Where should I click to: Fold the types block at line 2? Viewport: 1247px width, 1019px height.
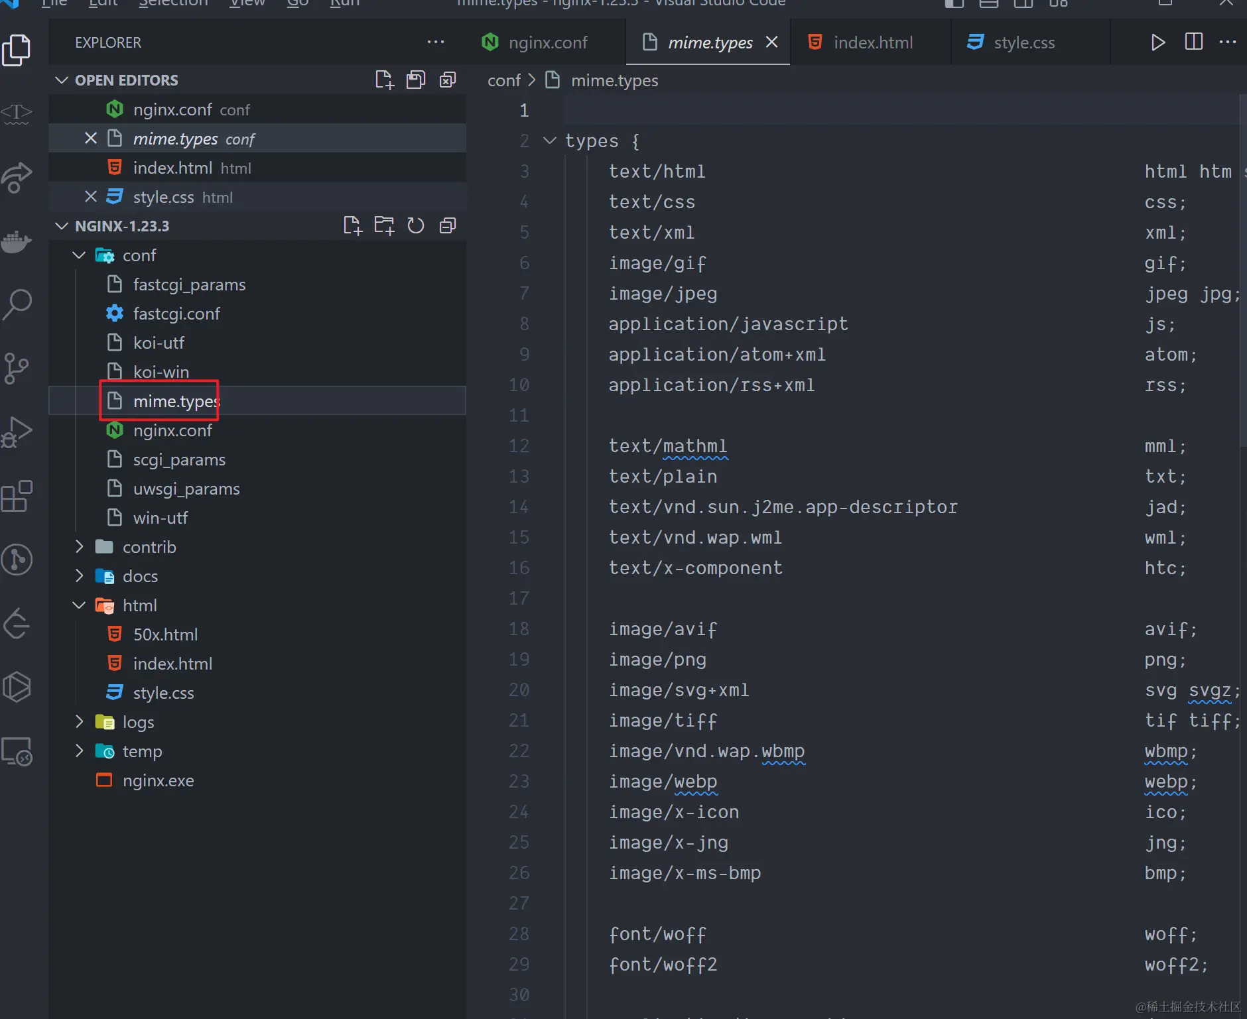point(549,141)
